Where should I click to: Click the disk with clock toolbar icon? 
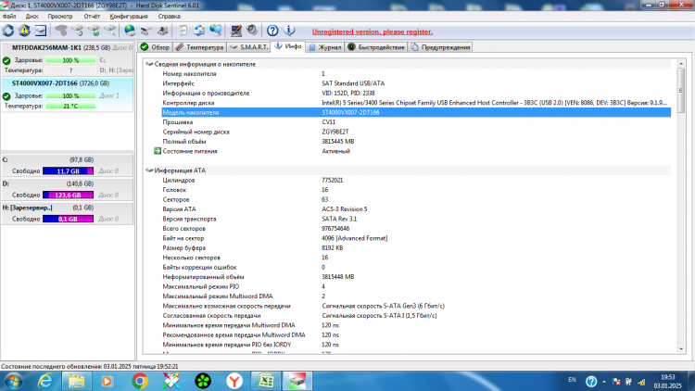pos(78,31)
